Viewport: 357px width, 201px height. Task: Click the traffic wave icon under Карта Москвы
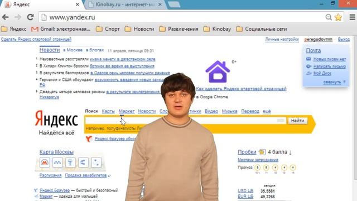pos(57,162)
